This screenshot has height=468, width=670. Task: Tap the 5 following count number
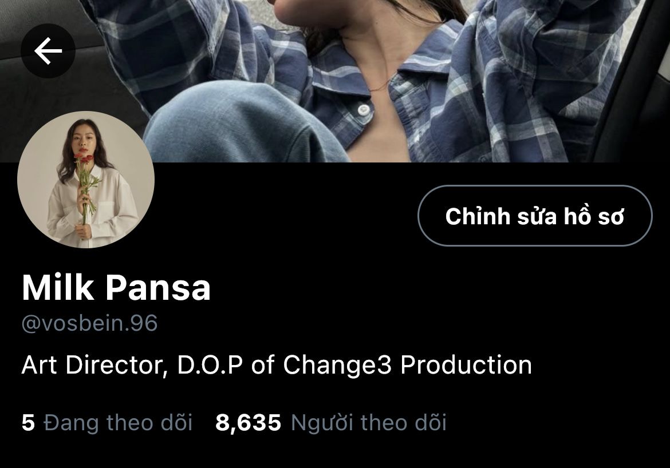[28, 422]
